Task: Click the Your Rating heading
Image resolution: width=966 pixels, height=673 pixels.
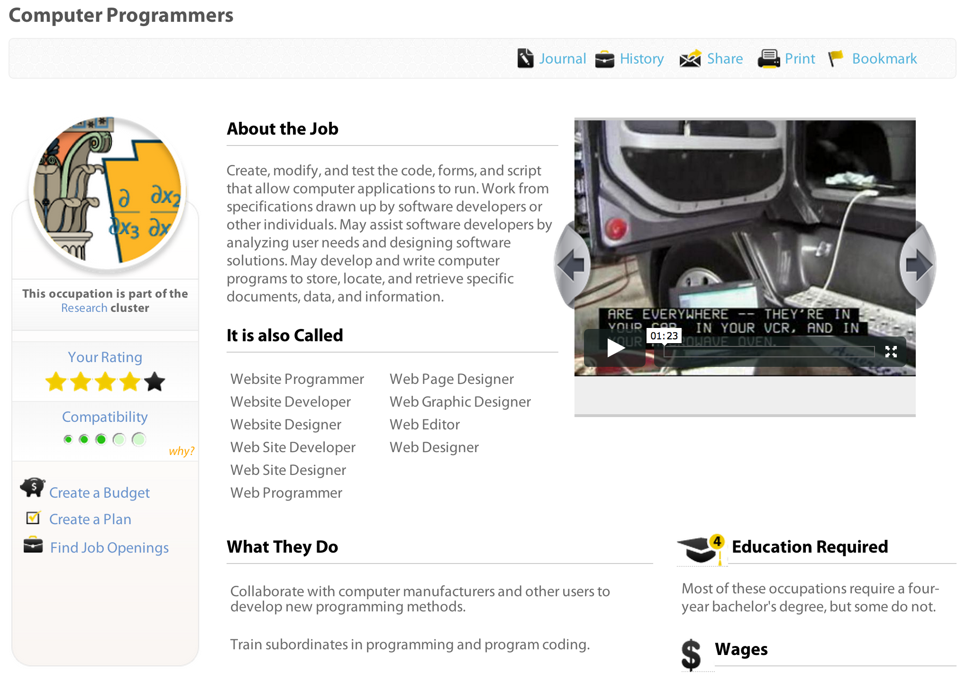Action: tap(105, 357)
